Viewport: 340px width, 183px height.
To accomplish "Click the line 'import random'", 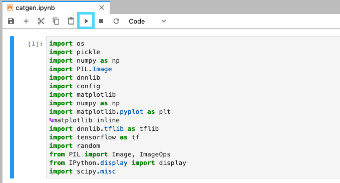I will [75, 146].
